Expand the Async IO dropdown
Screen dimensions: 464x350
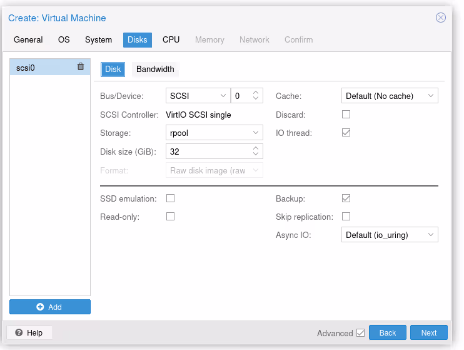[390, 235]
